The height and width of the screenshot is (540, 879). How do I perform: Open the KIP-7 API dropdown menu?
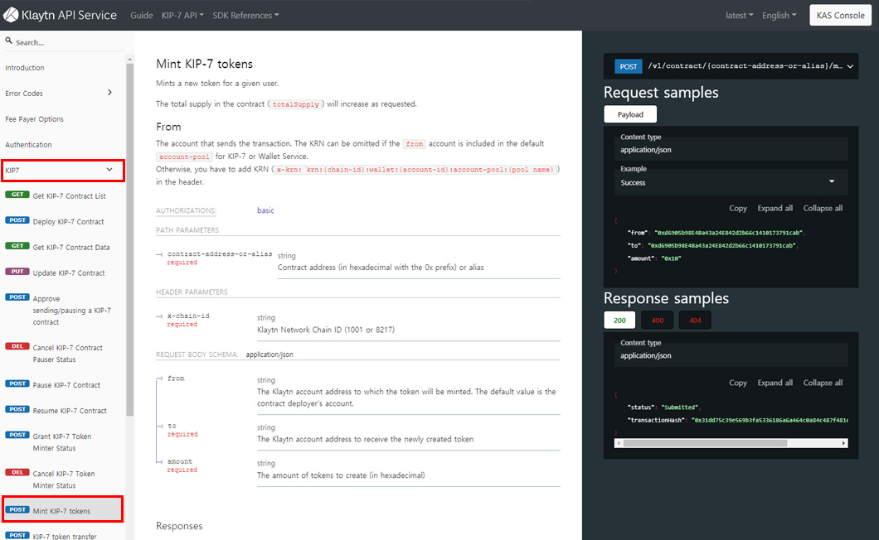click(182, 15)
